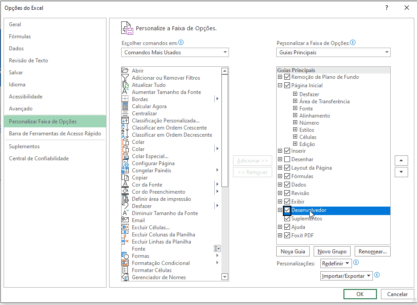Click the Formatação Condicional icon
This screenshot has height=305, width=417.
(x=125, y=263)
